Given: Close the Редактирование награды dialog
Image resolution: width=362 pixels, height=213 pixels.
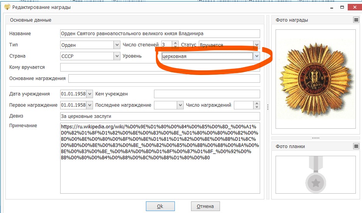Looking at the screenshot, I should pyautogui.click(x=355, y=7).
